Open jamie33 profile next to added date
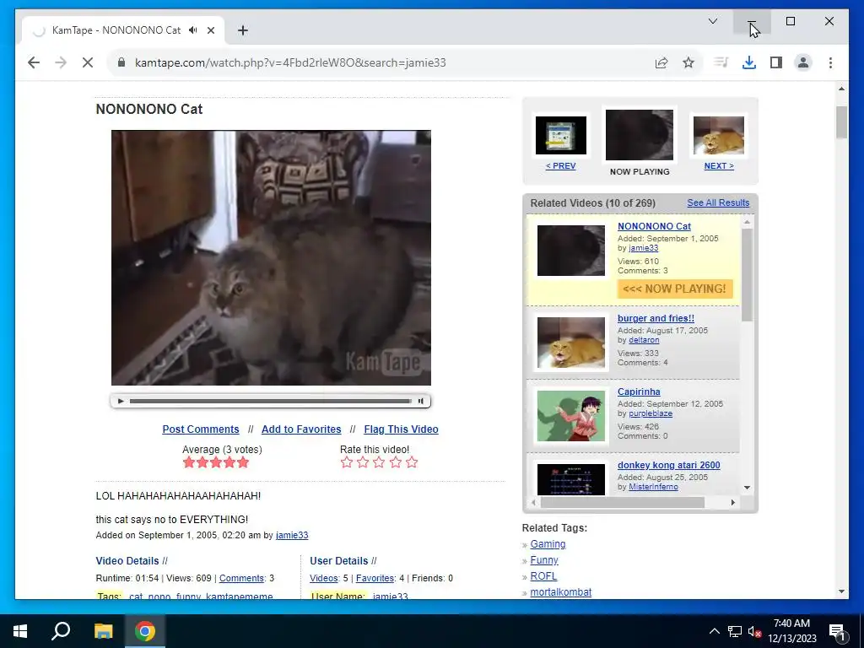 point(292,535)
